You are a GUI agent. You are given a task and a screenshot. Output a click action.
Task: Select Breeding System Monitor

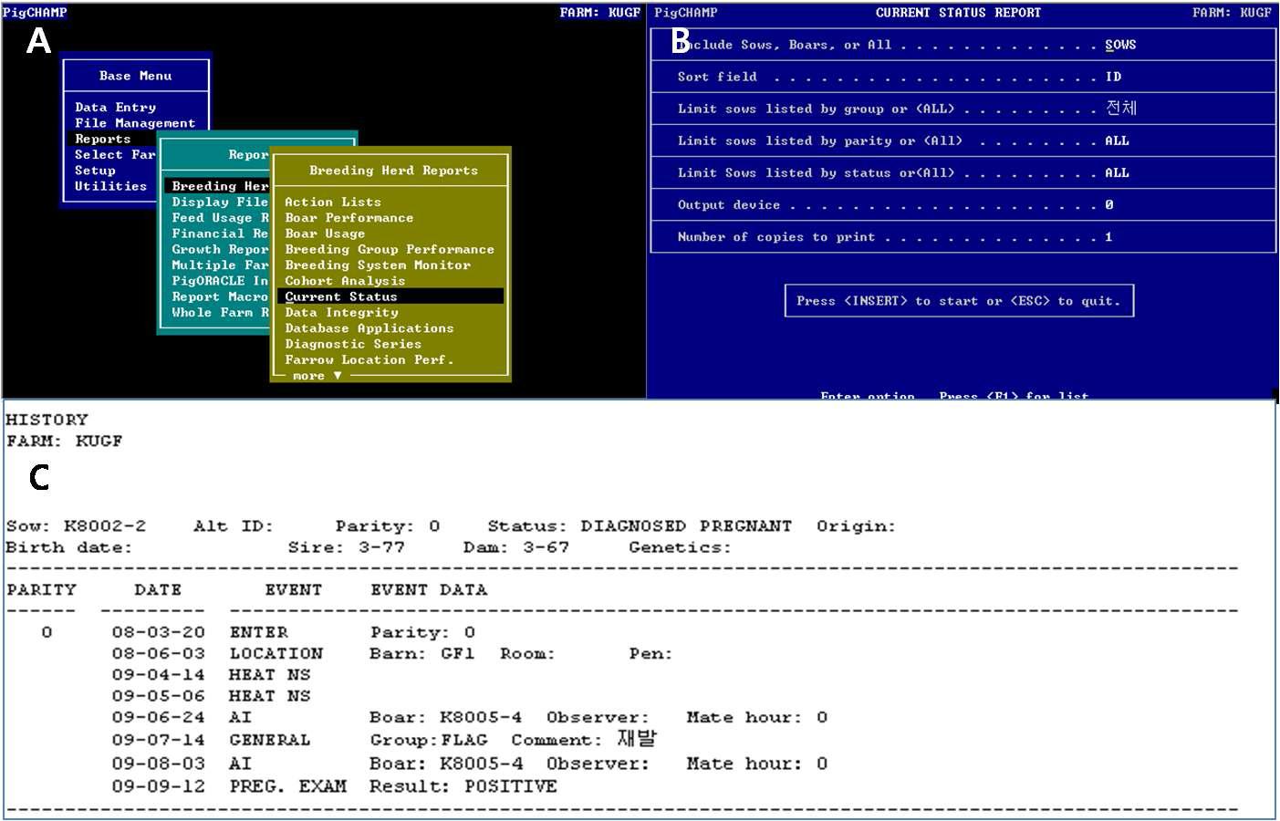tap(378, 265)
